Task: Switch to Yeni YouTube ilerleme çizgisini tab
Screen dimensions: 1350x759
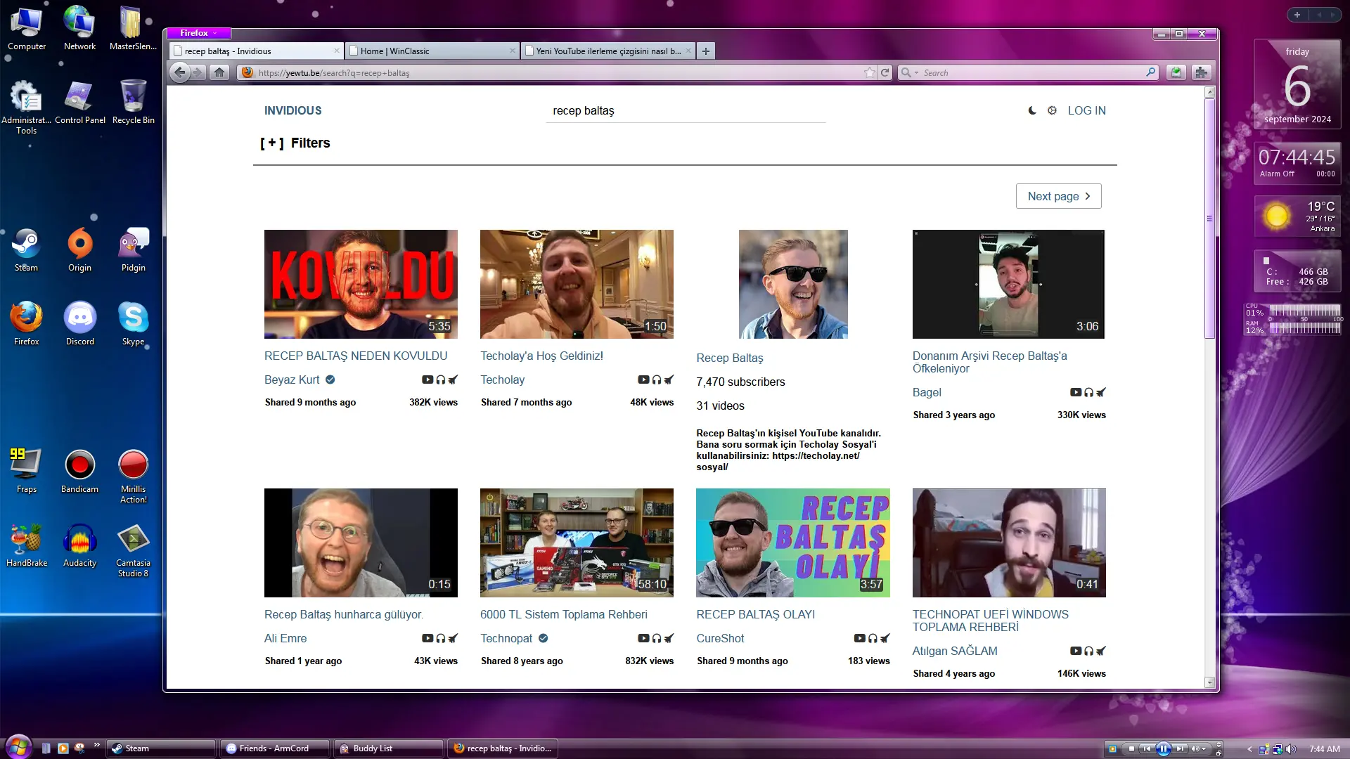Action: [x=609, y=51]
